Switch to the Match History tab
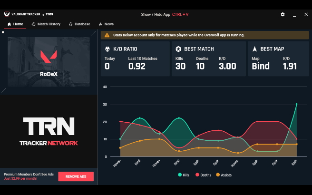The width and height of the screenshot is (312, 195). 46,24
